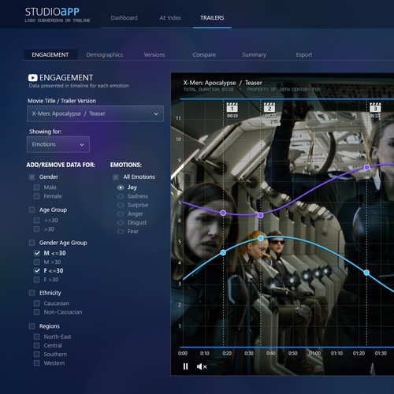Show the Disgust emotion curve

click(121, 223)
